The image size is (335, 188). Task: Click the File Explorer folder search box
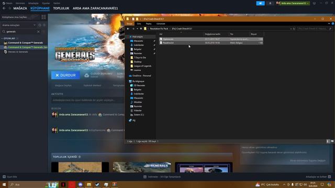(x=315, y=29)
